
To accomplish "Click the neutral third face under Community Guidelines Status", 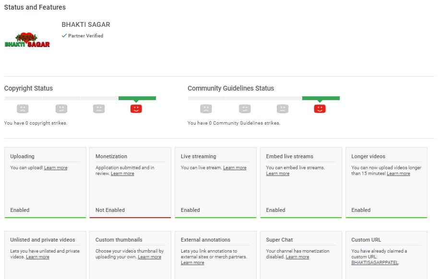I will click(x=283, y=108).
